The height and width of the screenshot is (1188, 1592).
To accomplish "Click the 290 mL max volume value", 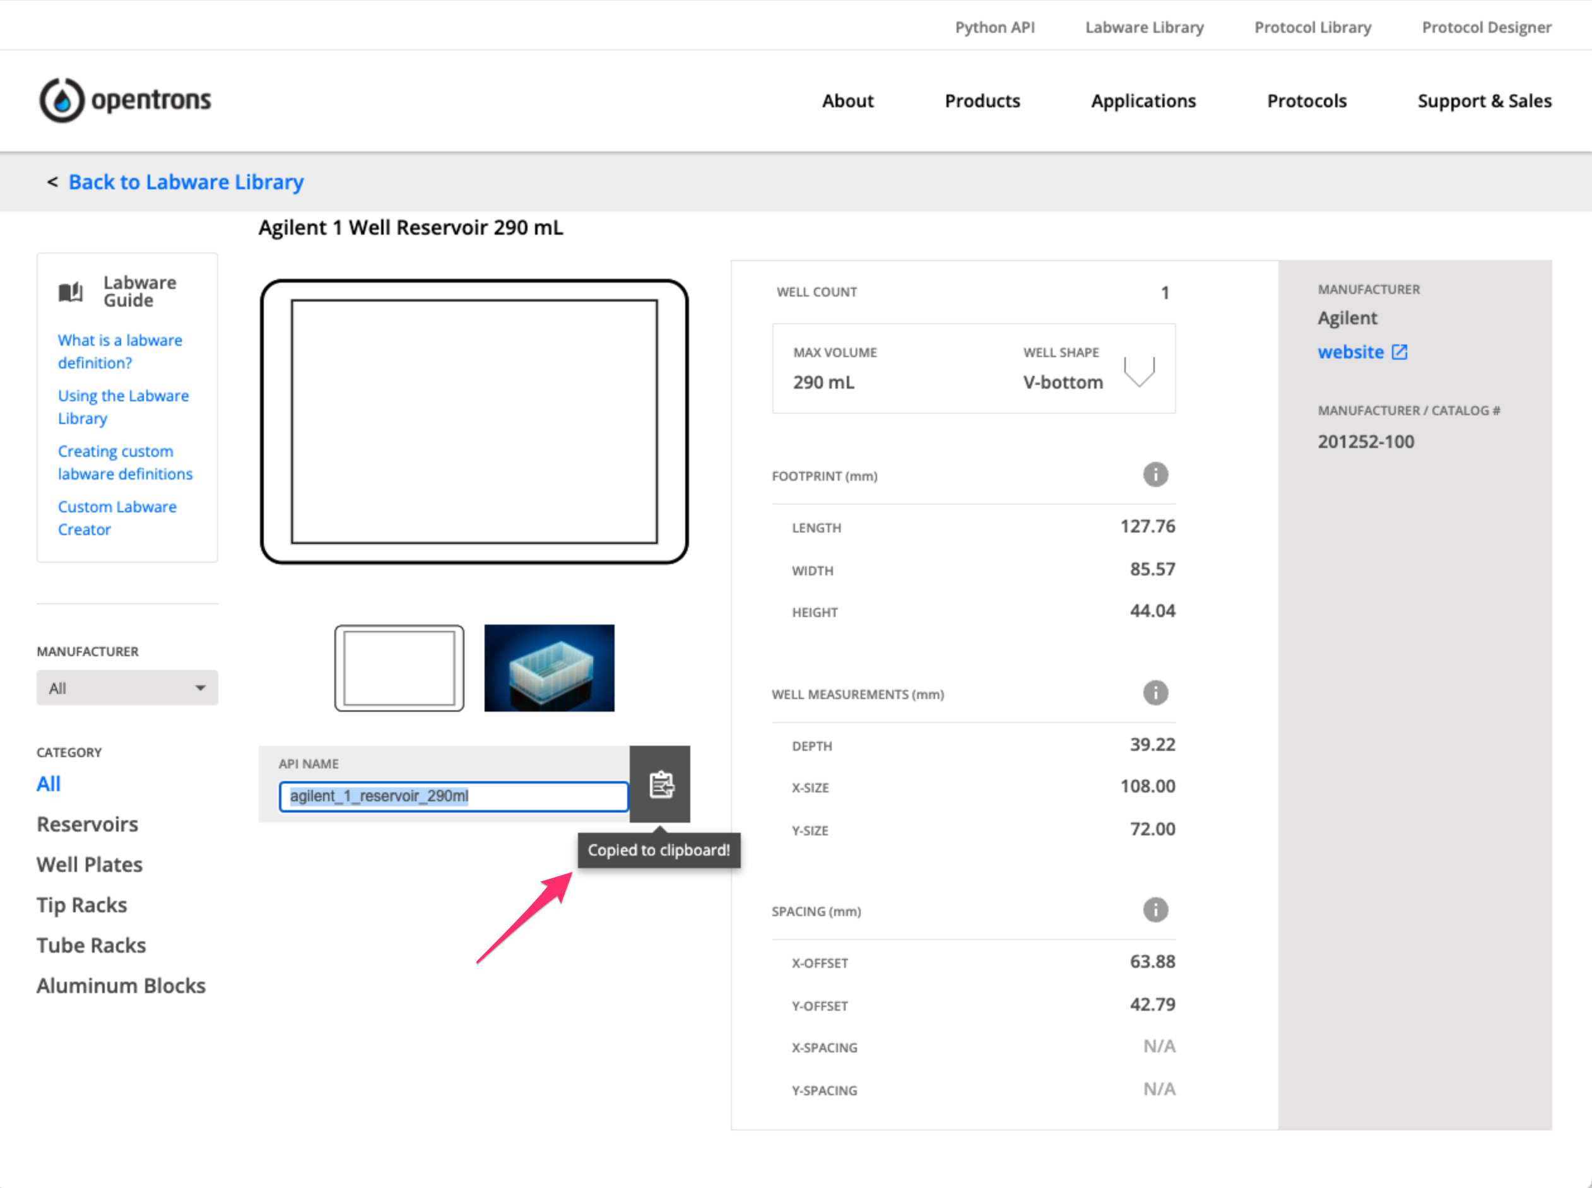I will click(x=824, y=382).
